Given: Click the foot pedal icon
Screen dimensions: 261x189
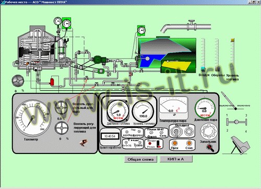Looking at the screenshot, I should (x=241, y=145).
